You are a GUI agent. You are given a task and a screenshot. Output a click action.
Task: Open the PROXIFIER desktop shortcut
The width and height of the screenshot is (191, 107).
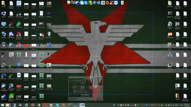(x=11, y=35)
